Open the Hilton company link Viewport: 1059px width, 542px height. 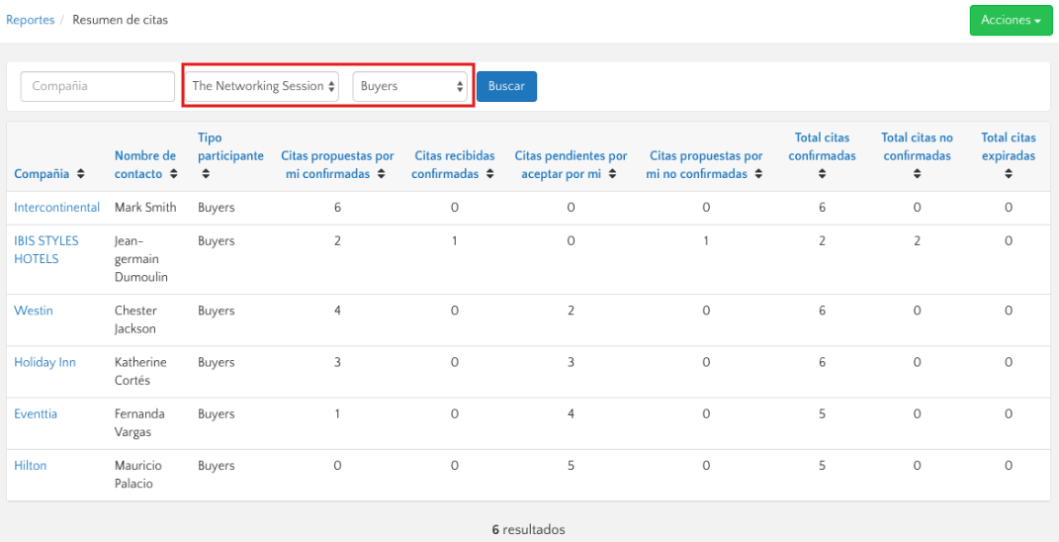[x=30, y=465]
